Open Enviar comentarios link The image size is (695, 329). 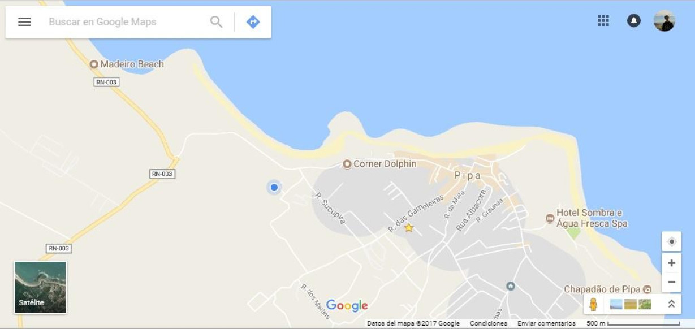tap(546, 323)
